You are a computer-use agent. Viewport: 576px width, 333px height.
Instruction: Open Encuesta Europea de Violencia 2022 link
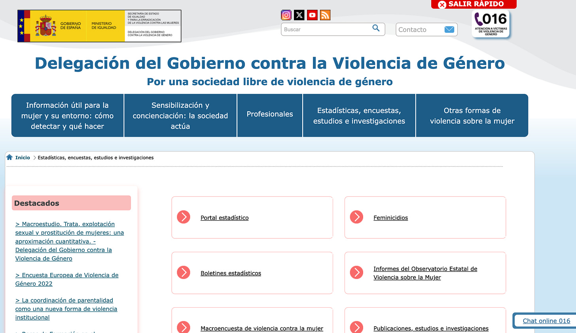[x=67, y=280]
